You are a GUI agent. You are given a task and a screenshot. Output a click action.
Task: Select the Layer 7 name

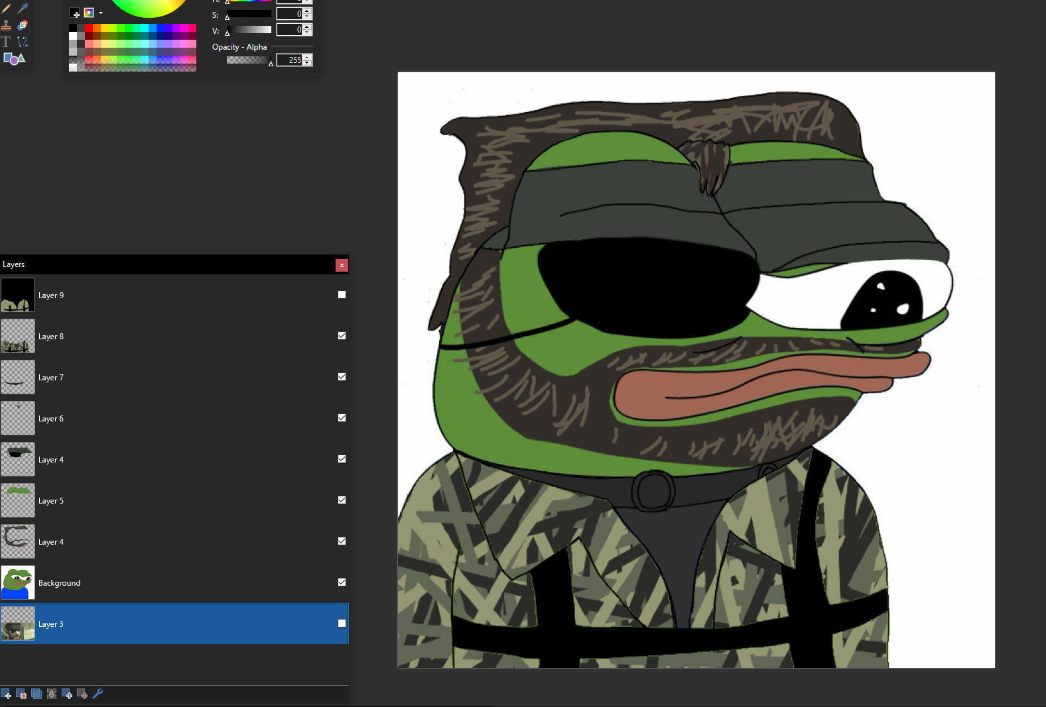[51, 378]
